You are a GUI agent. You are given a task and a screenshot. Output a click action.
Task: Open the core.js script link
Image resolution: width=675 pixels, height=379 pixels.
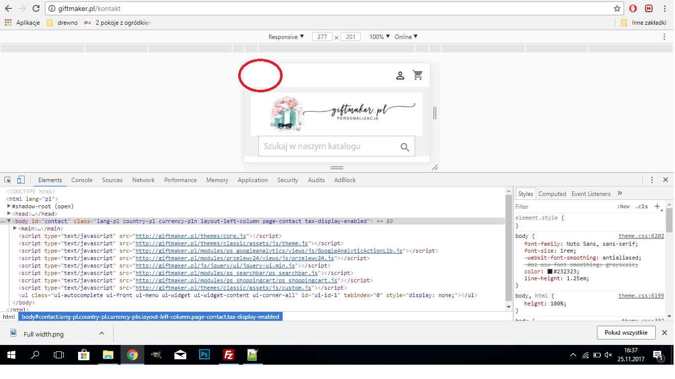(191, 236)
